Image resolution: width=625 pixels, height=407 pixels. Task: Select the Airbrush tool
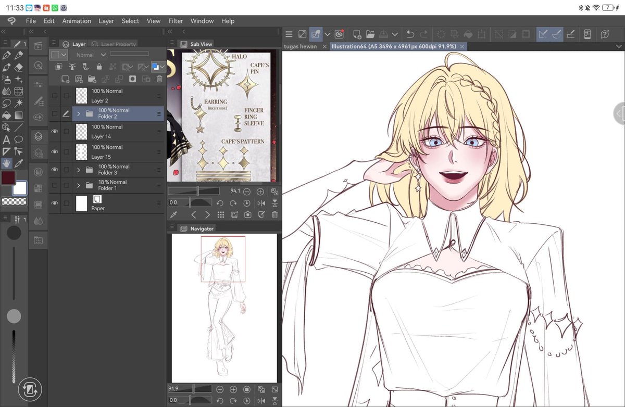(6, 79)
